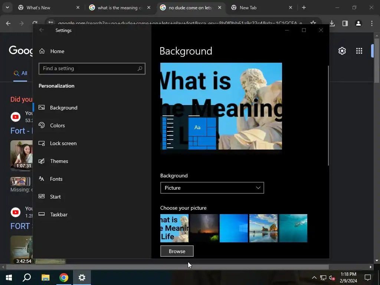Click the first YouTube result icon in Google page
The image size is (380, 285).
[x=16, y=117]
